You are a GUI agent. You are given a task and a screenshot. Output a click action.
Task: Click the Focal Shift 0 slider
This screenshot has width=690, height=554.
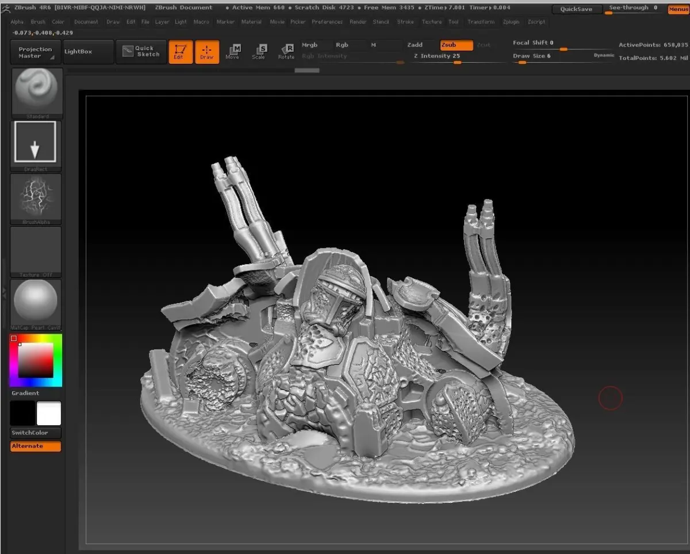coord(562,45)
